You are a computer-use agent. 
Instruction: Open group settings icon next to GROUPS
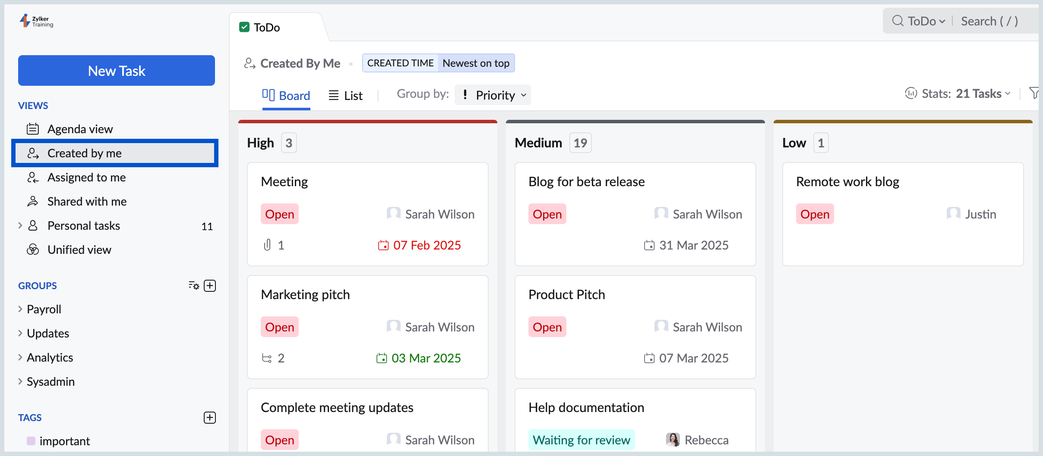point(194,285)
